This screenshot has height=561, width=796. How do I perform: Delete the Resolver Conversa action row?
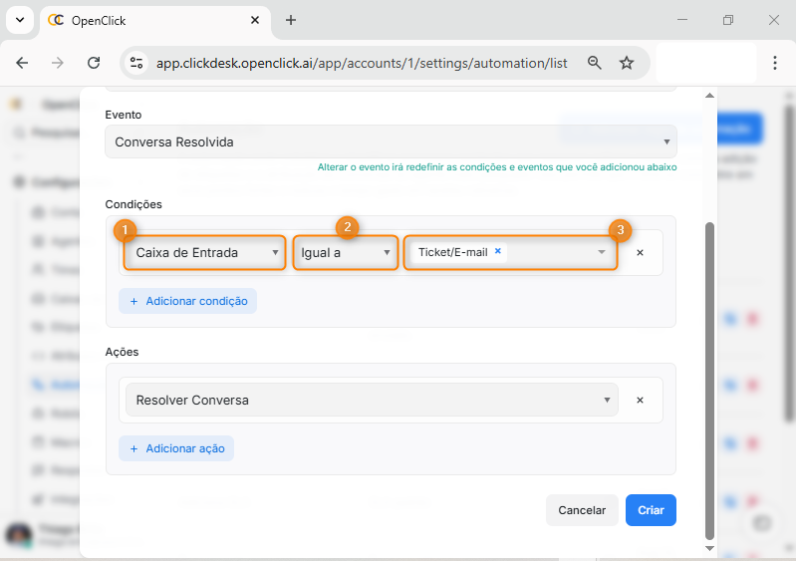640,401
